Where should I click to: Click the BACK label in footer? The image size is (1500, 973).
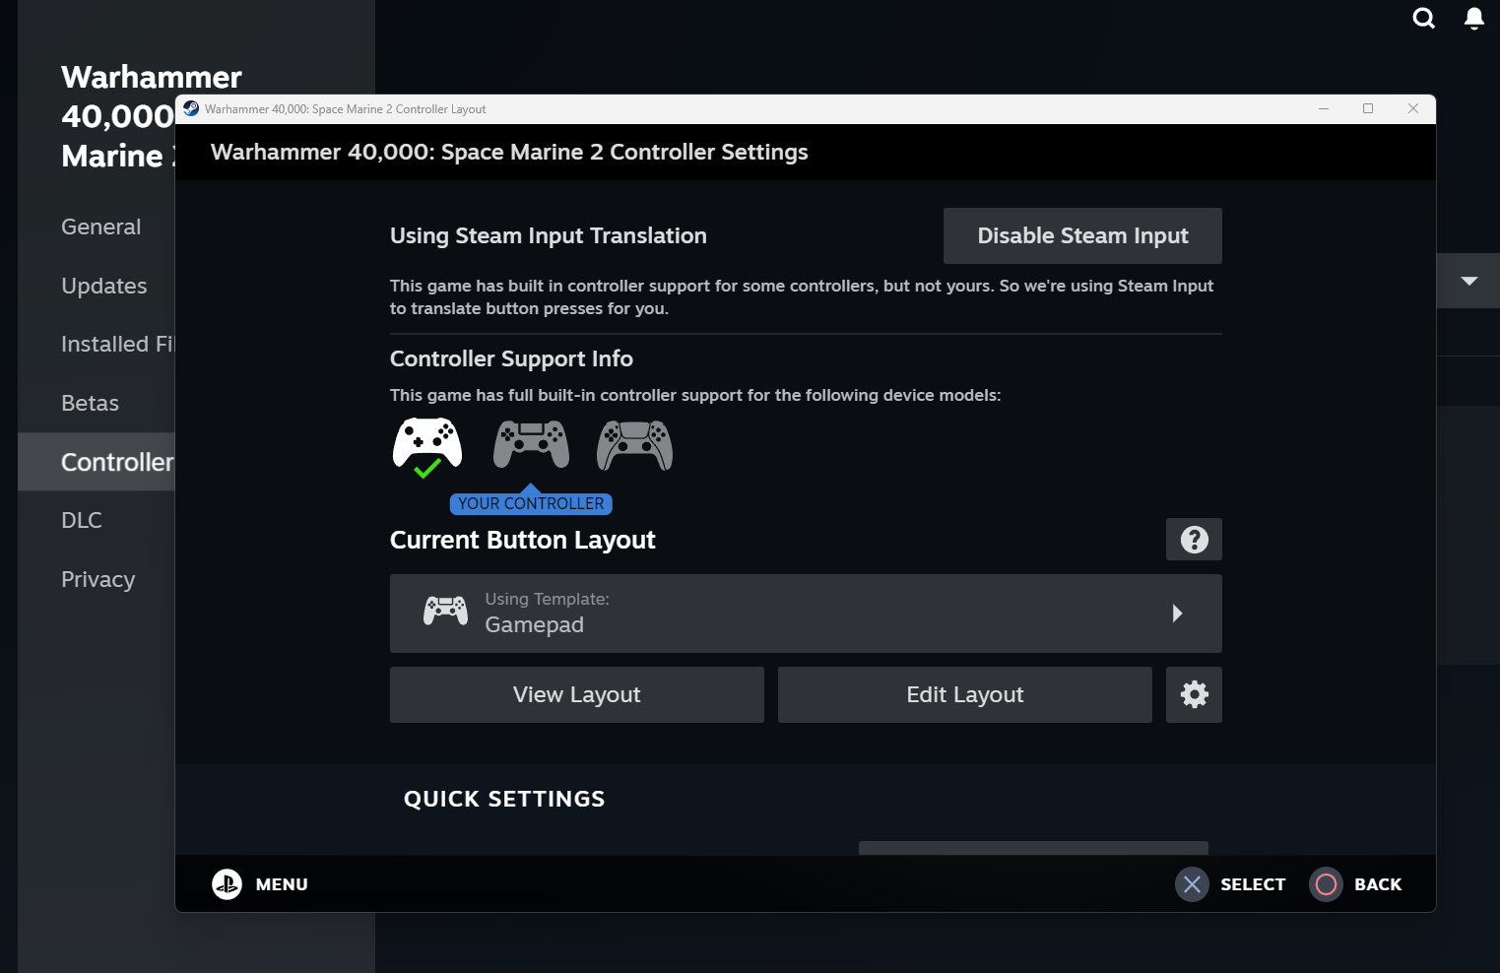[1378, 884]
